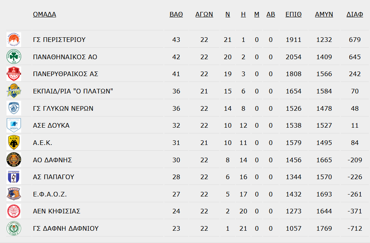The image size is (370, 243).
Task: Click the ΓΣ Δάφνη Δαφνίου green logo
Action: (x=14, y=228)
